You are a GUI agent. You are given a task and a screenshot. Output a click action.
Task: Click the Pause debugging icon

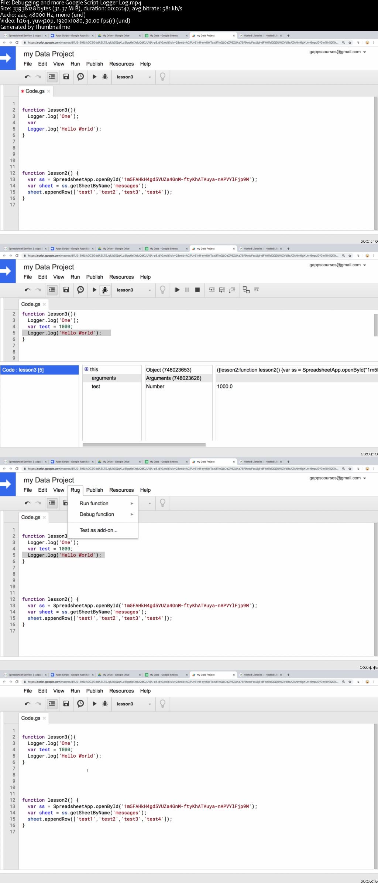pyautogui.click(x=187, y=290)
